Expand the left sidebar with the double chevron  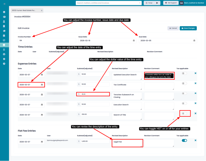pos(4,4)
